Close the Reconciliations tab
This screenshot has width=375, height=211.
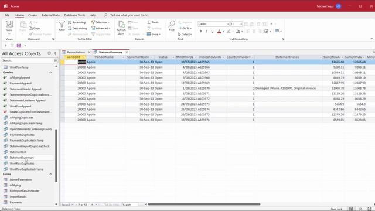click(x=89, y=52)
